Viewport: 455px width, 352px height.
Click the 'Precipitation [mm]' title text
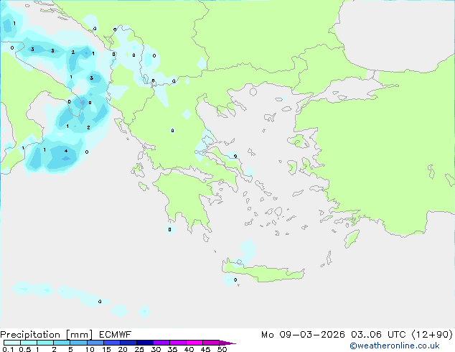pos(46,335)
